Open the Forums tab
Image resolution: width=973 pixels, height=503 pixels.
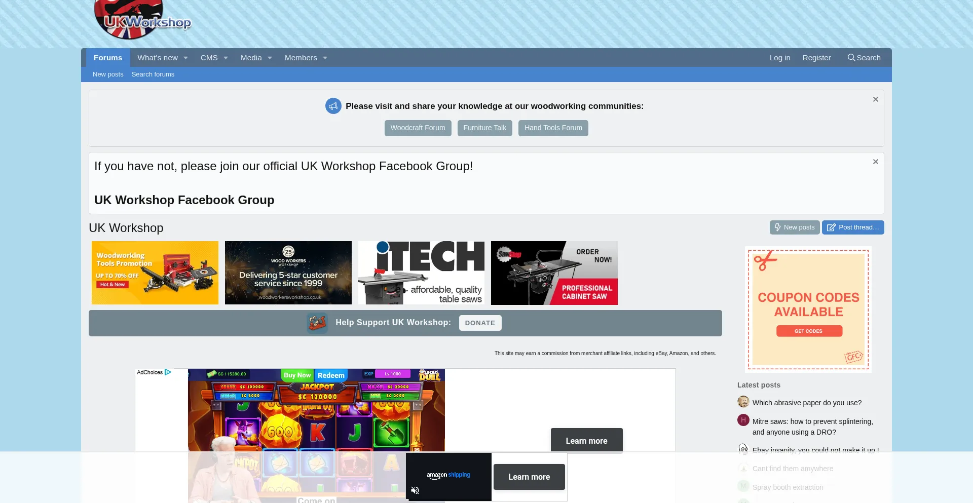tap(108, 58)
